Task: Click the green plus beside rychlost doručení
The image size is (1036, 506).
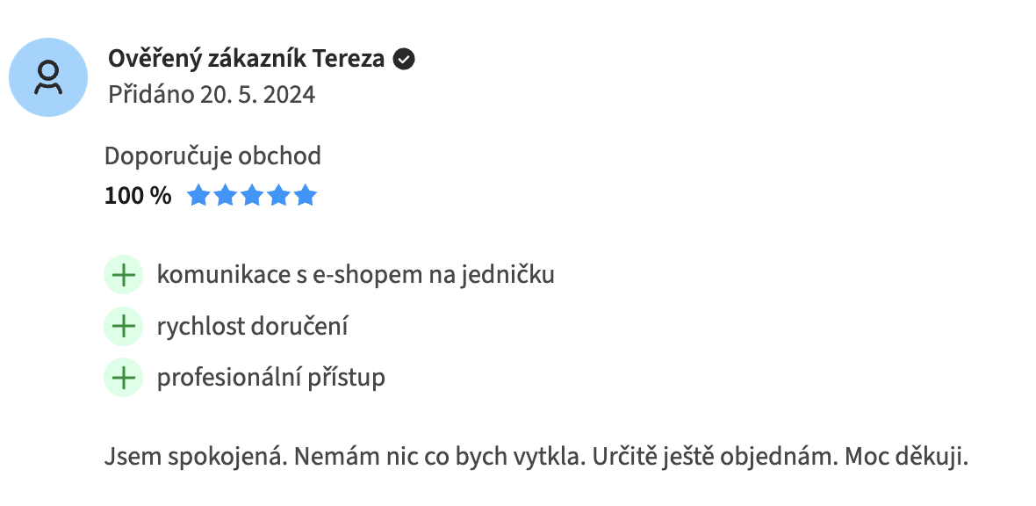Action: tap(124, 326)
